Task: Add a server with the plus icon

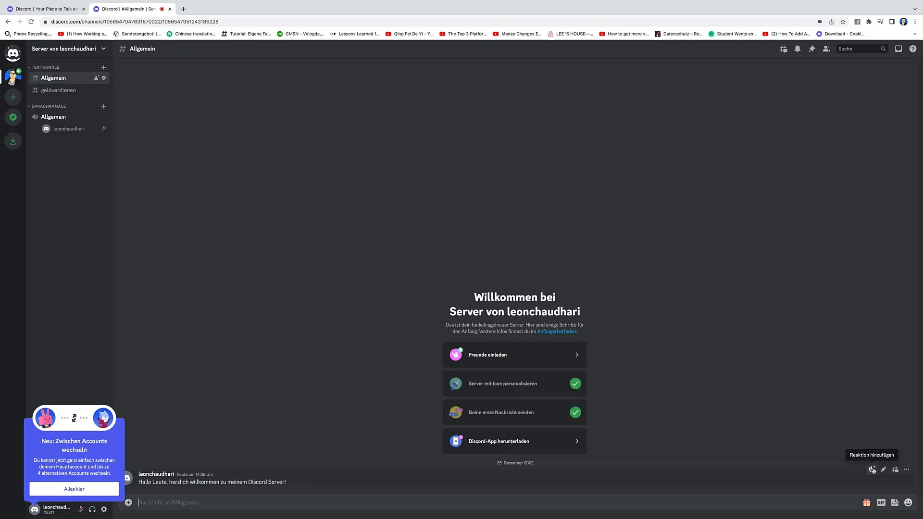Action: pos(13,97)
